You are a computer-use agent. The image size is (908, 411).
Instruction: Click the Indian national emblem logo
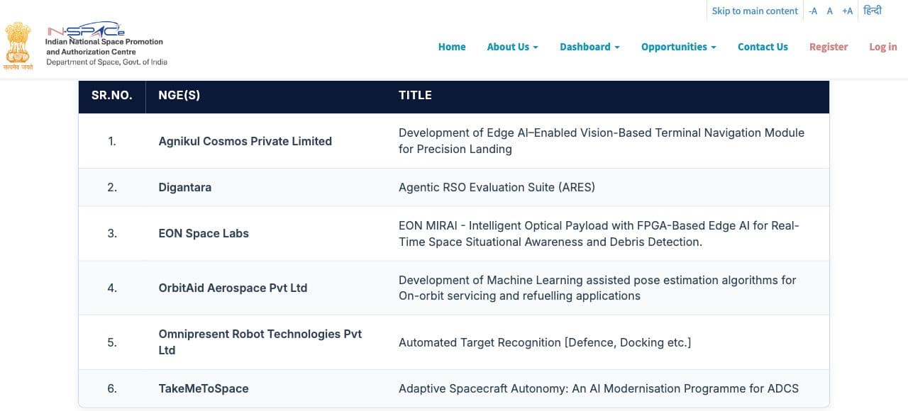(x=18, y=46)
